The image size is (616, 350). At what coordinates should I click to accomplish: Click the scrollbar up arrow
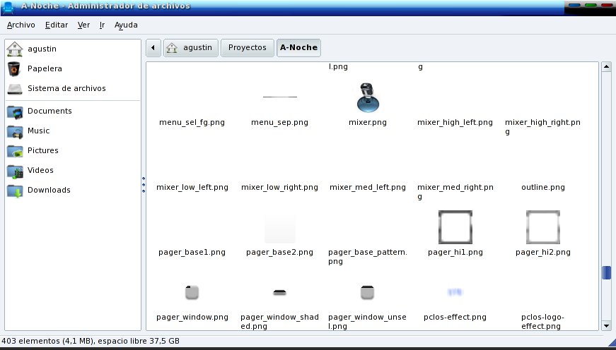[606, 67]
